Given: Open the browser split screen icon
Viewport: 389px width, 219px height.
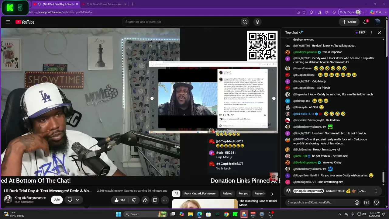Looking at the screenshot, I should coord(298,12).
